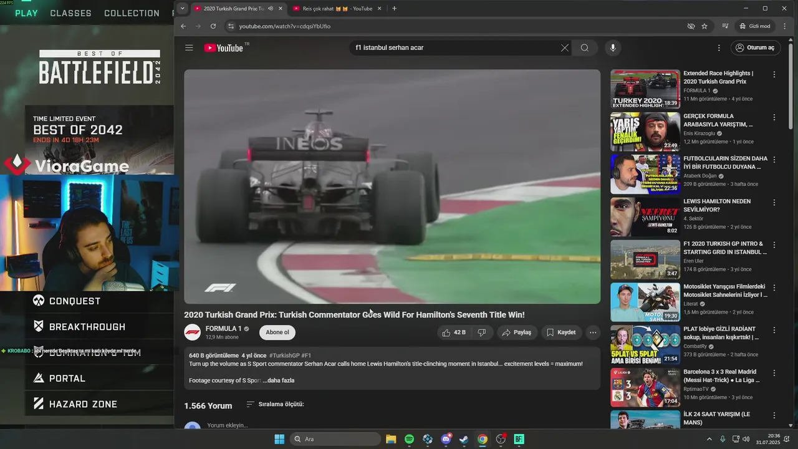The width and height of the screenshot is (798, 449).
Task: Bookmark this page with the star icon
Action: point(704,26)
